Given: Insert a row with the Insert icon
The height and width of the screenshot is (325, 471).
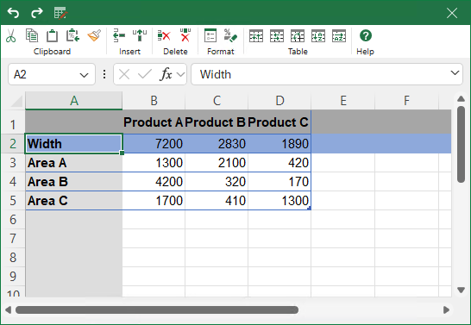Looking at the screenshot, I should pyautogui.click(x=119, y=35).
